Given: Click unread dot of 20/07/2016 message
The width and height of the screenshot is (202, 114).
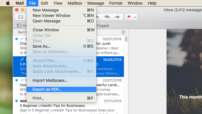Looking at the screenshot, I should (16, 80).
